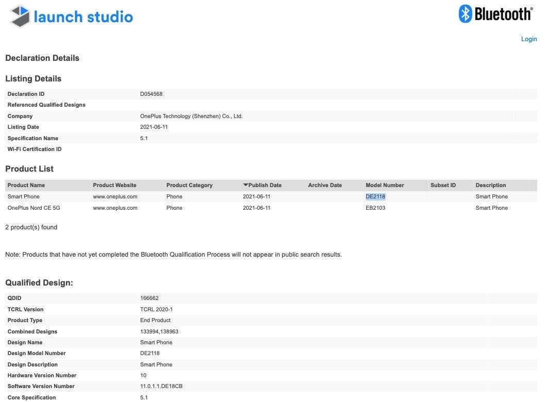The width and height of the screenshot is (548, 402).
Task: Click the Product Type value End Product
Action: pyautogui.click(x=155, y=320)
